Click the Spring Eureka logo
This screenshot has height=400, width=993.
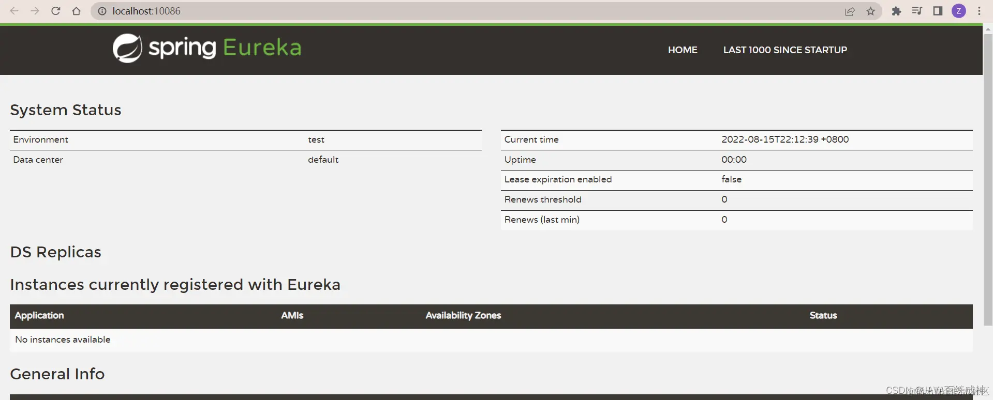click(x=207, y=48)
